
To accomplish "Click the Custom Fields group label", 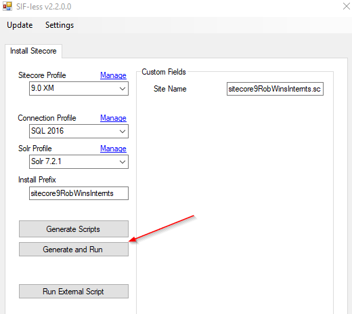I will click(x=164, y=72).
